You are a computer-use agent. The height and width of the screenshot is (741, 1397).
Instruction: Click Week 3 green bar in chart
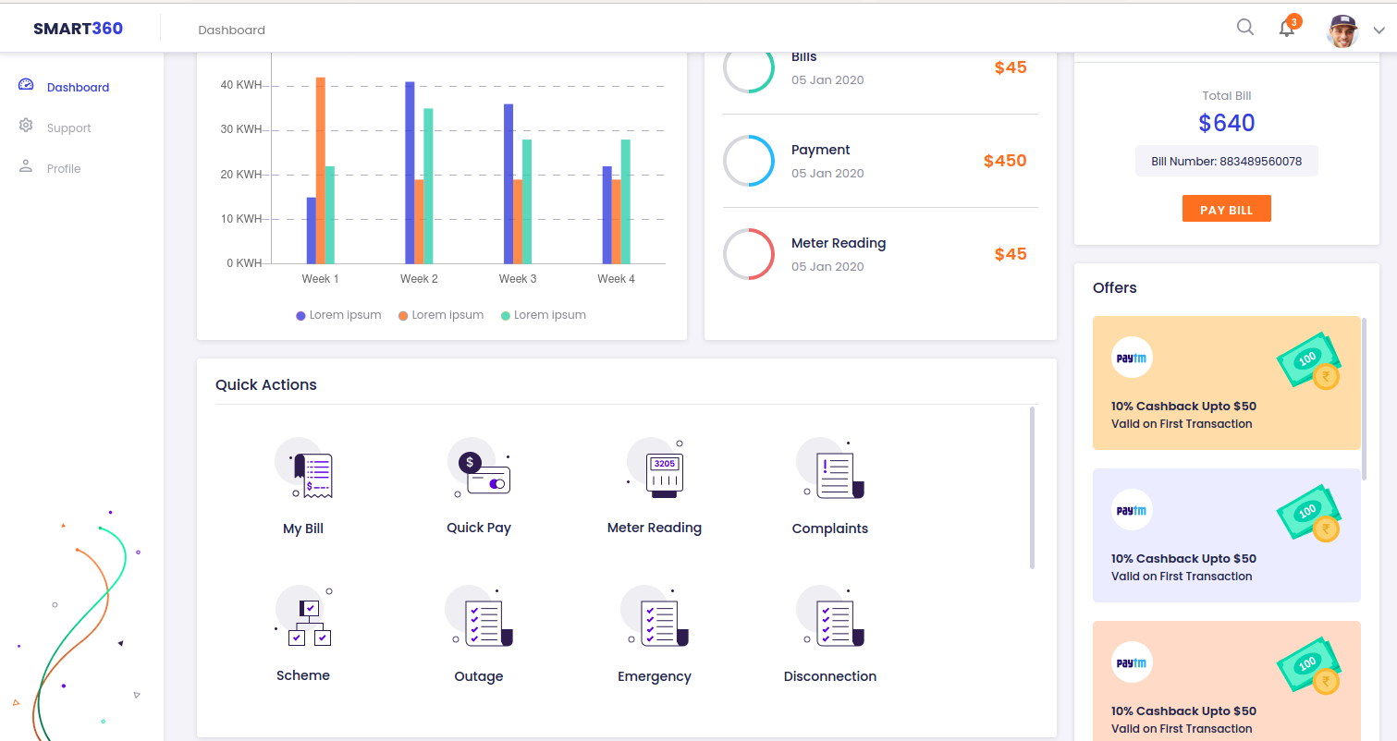[x=527, y=201]
